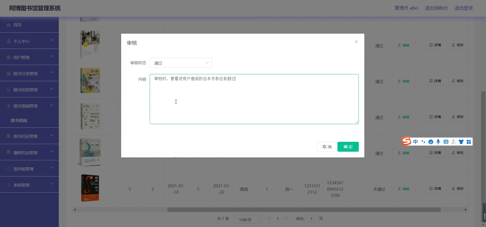
Task: Click the Sogou voice input microphone icon
Action: pos(438,142)
